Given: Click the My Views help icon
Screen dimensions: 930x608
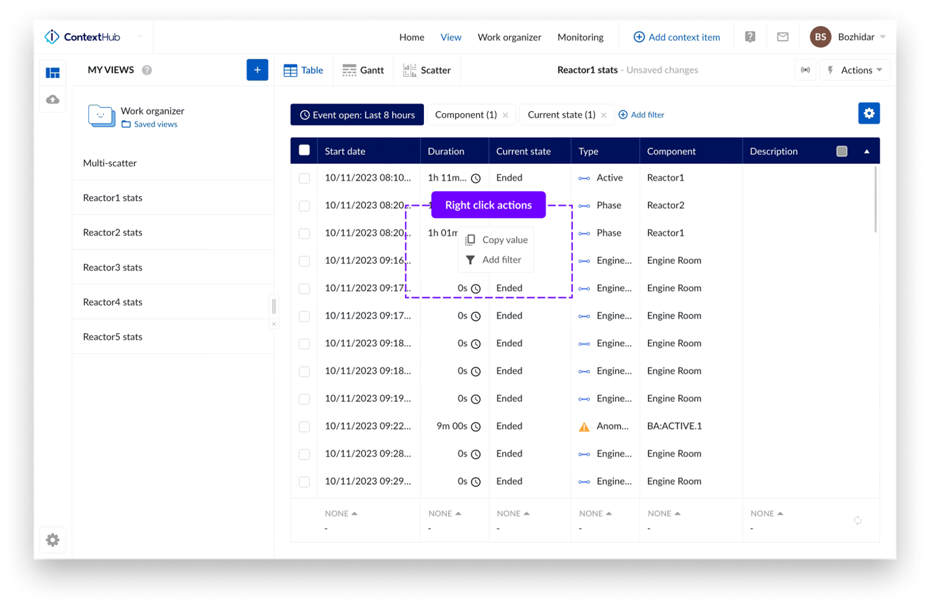Looking at the screenshot, I should 147,70.
